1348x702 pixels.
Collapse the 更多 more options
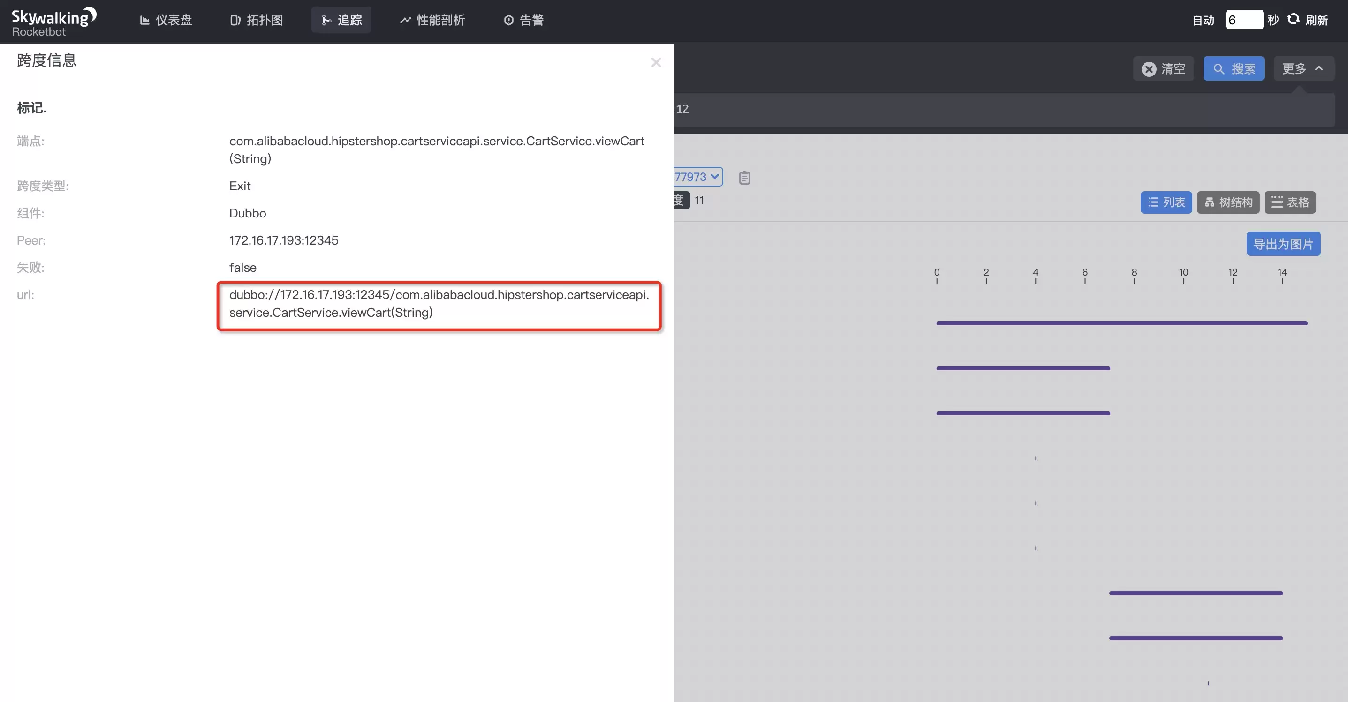1303,68
